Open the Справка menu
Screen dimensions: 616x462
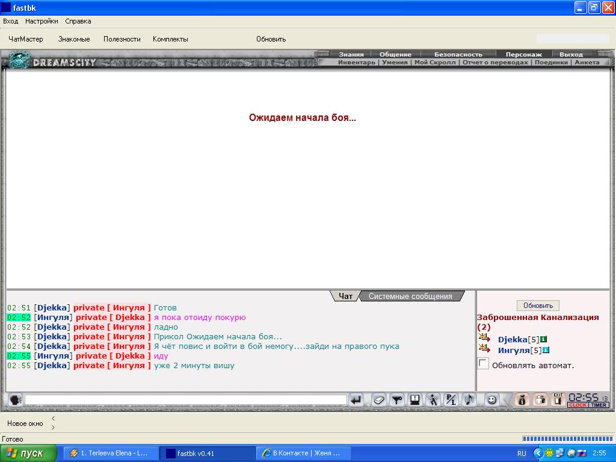(x=78, y=21)
